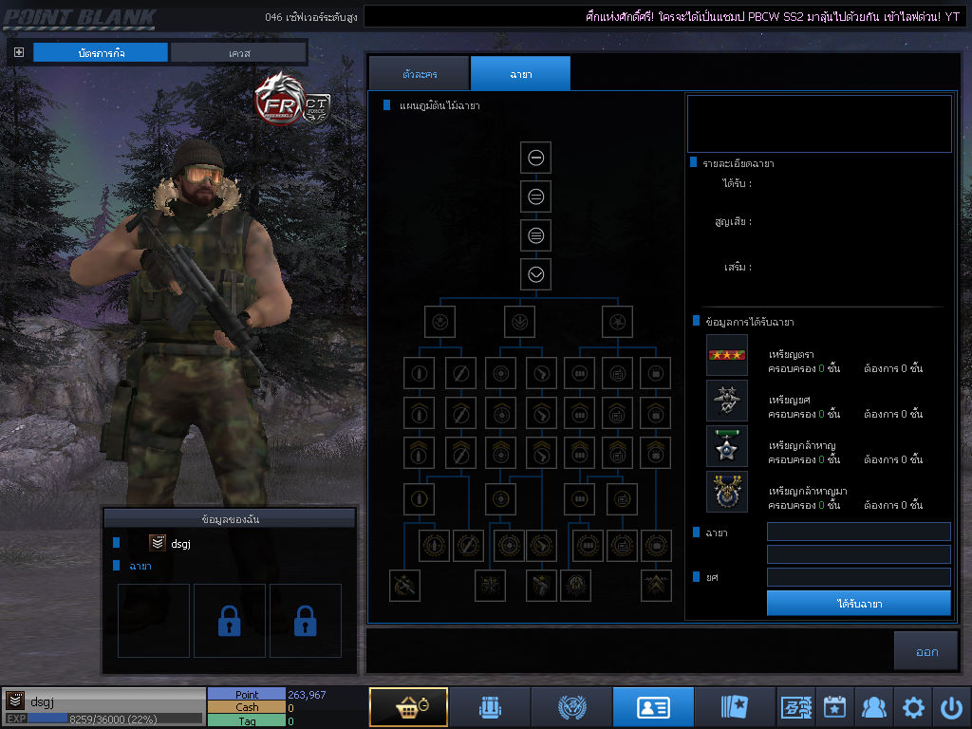
Task: Open the settings gear icon
Action: click(913, 706)
